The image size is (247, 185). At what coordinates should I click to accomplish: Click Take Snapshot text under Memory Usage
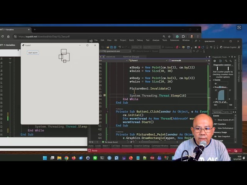[x=224, y=136]
